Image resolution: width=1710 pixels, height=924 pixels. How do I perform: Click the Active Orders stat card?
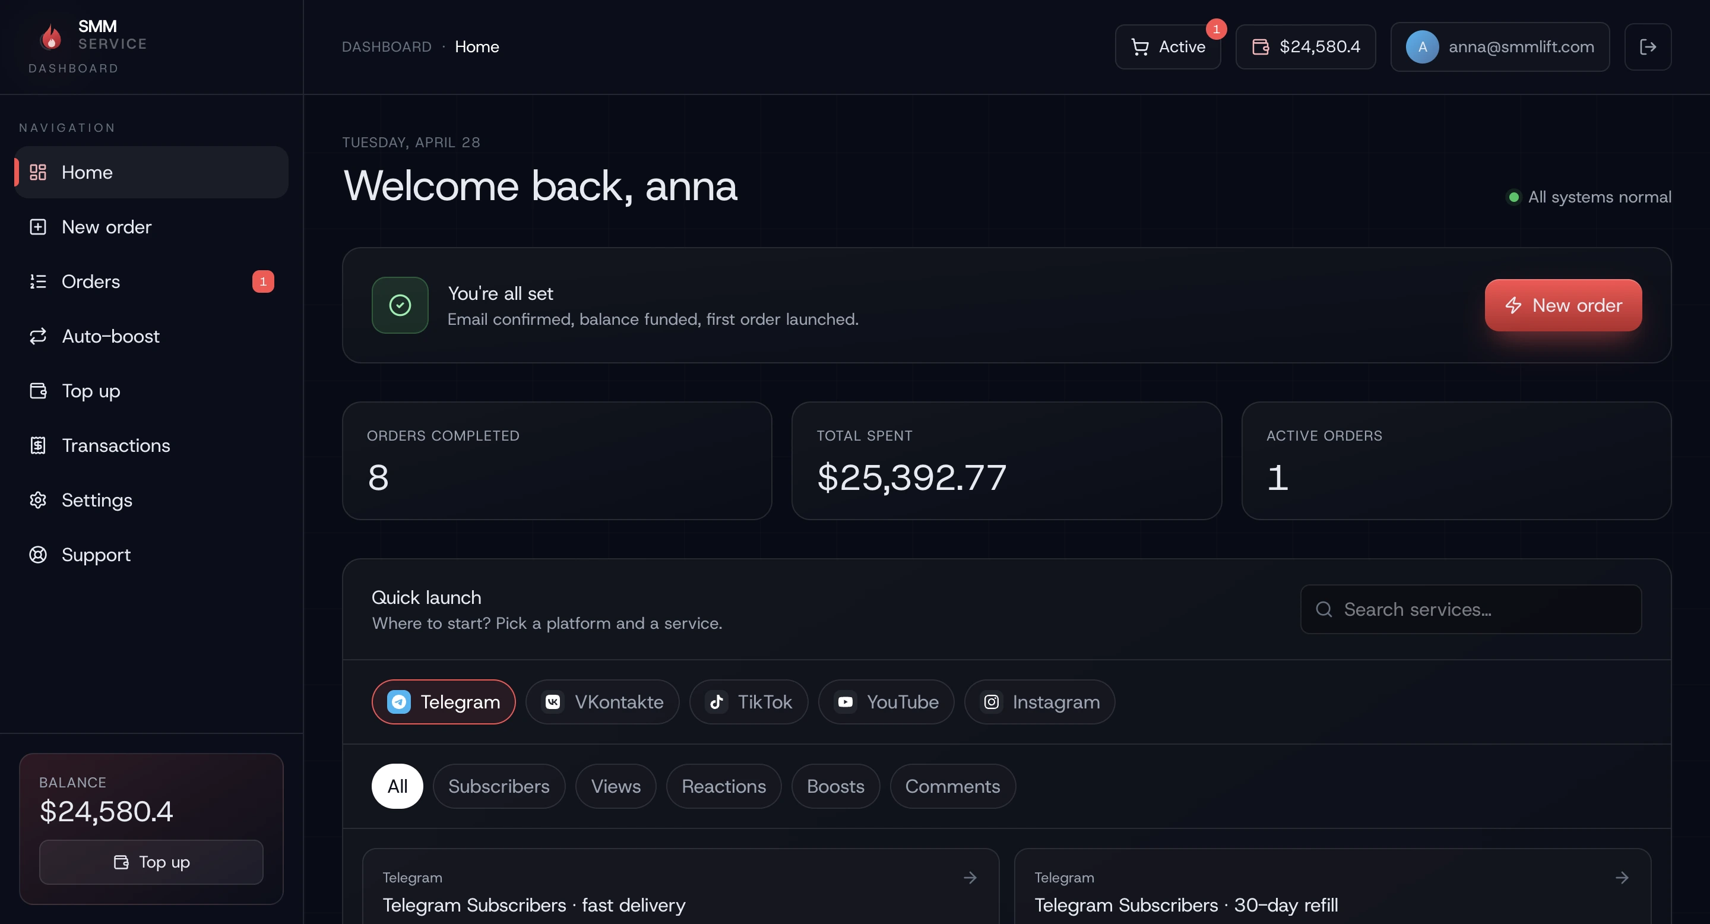1456,461
